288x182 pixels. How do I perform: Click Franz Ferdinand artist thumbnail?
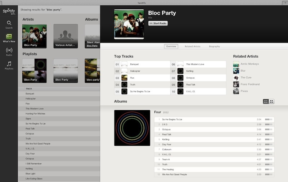(x=236, y=85)
